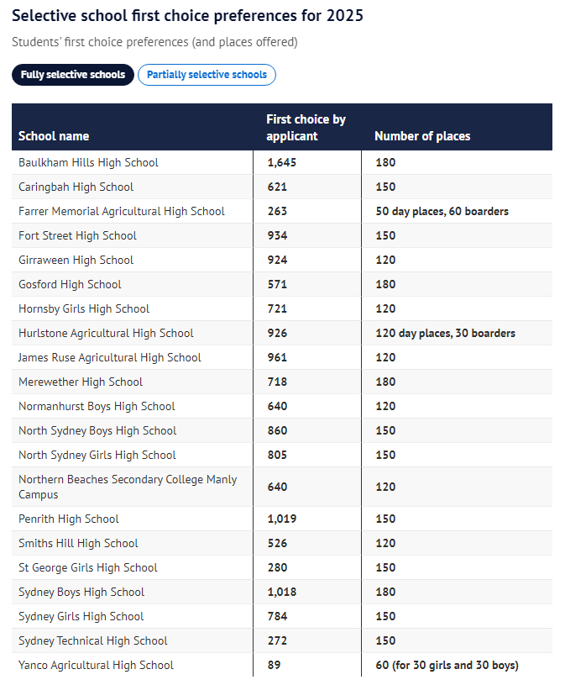Click First choice by applicant header

pos(306,128)
